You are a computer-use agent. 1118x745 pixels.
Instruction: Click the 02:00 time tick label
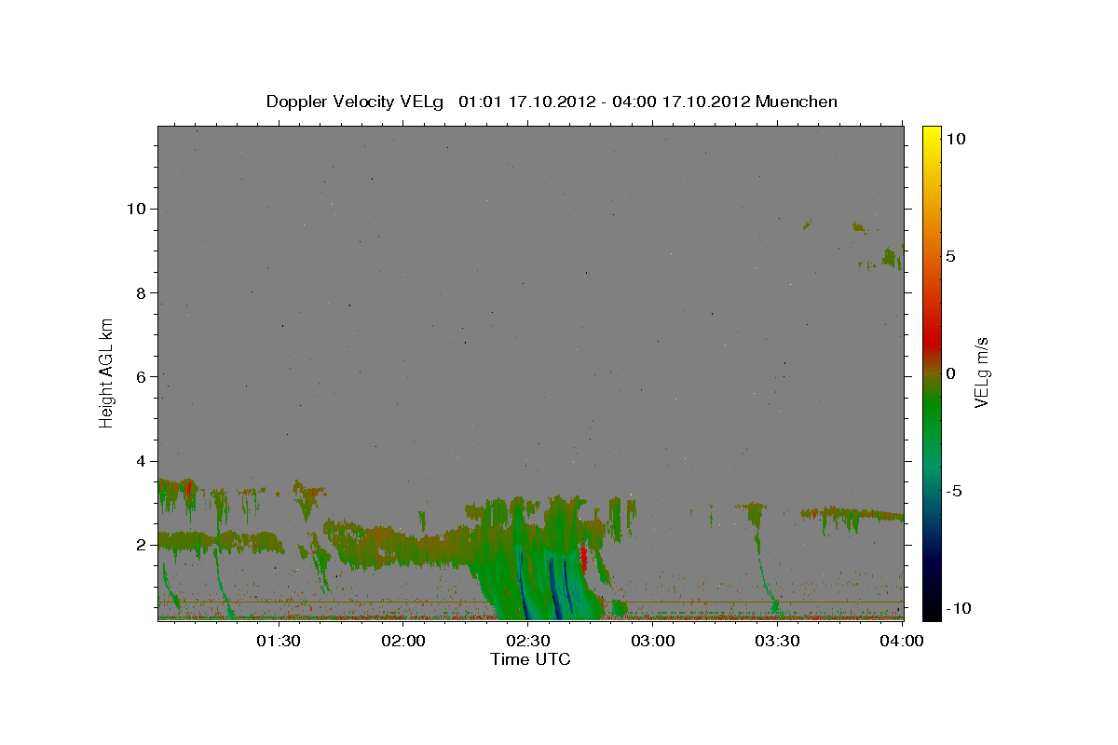click(x=403, y=641)
